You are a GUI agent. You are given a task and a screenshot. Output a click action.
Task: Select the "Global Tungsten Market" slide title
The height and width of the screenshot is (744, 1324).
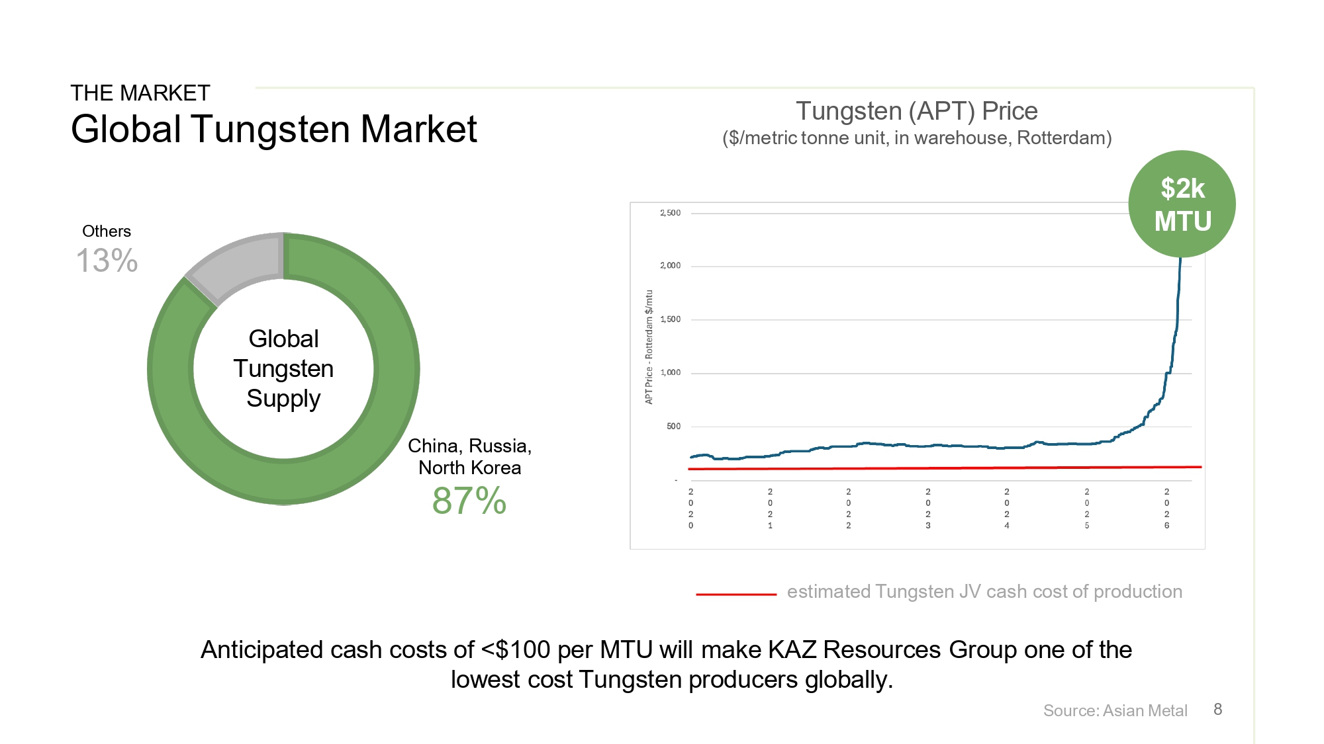point(274,129)
